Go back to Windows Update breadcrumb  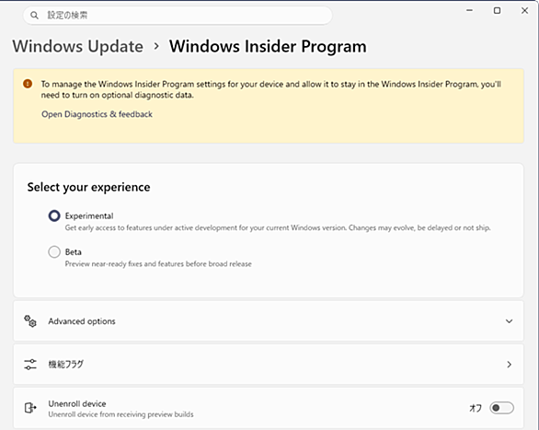(x=78, y=46)
